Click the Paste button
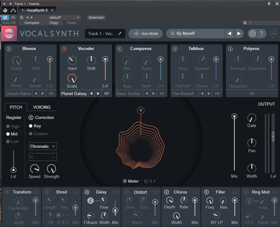 click(x=72, y=23)
